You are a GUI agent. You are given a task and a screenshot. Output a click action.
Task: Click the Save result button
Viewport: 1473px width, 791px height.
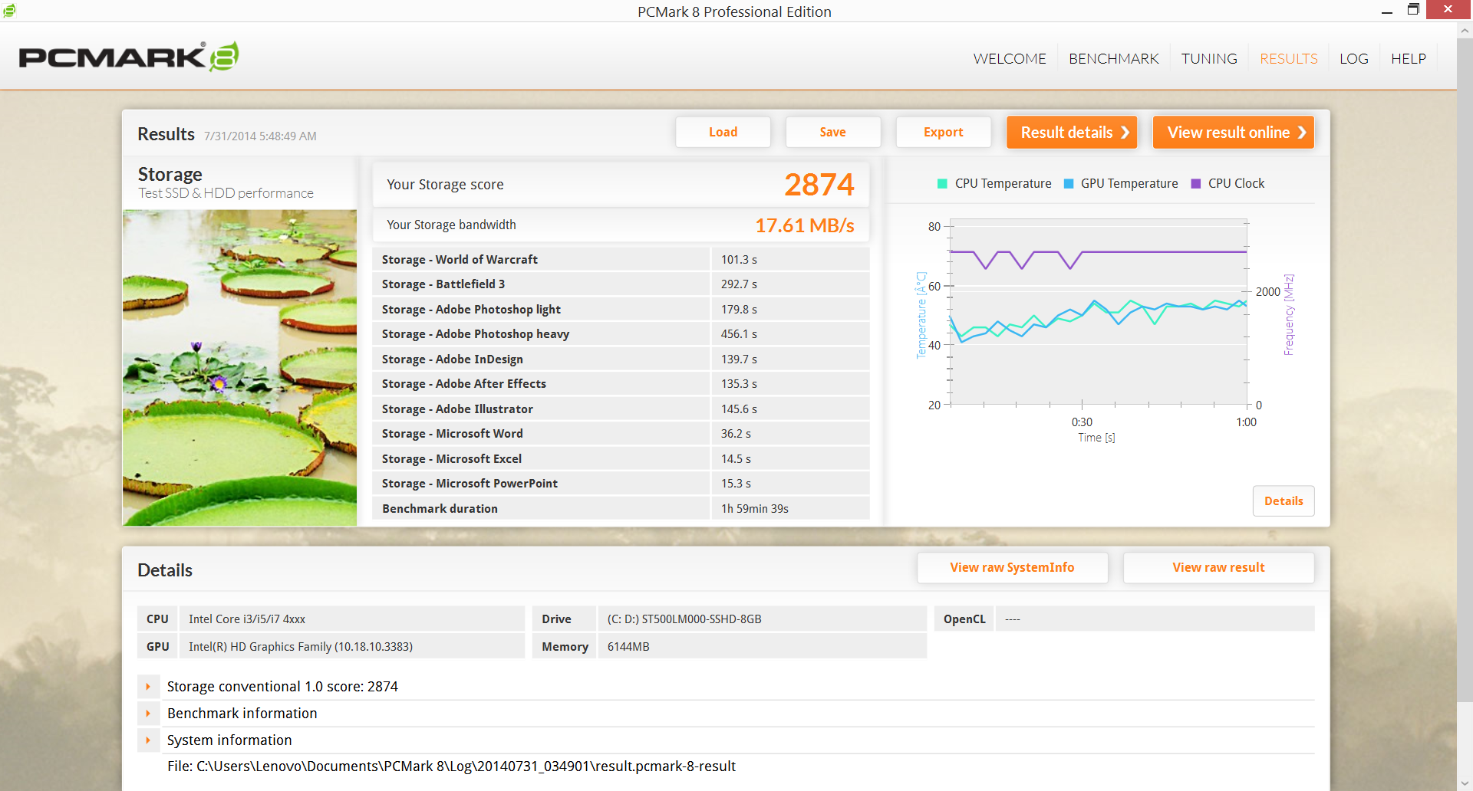click(x=833, y=132)
